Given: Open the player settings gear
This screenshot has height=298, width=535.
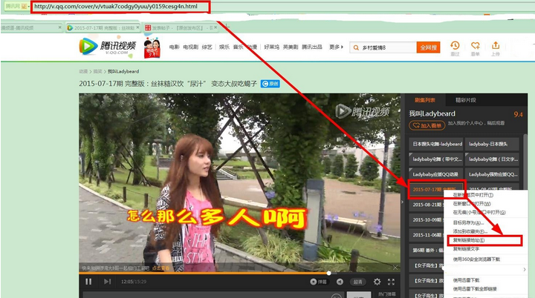Looking at the screenshot, I should coord(377,282).
